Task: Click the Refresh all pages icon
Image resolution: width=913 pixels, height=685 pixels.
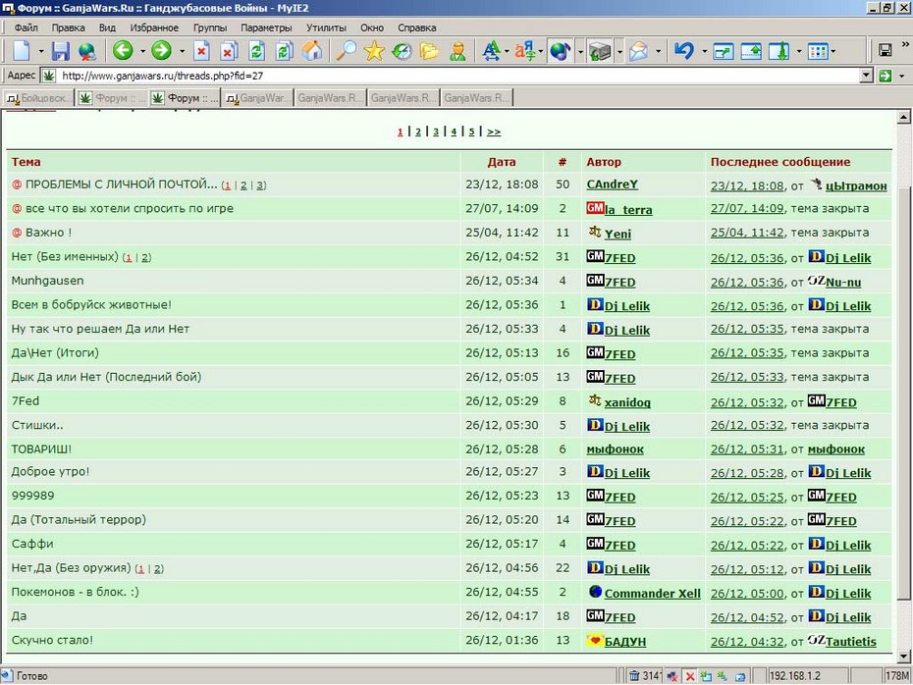Action: [284, 51]
